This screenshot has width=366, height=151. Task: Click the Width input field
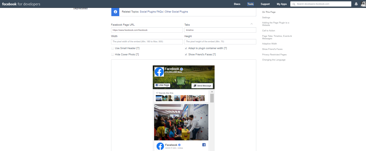(147, 41)
